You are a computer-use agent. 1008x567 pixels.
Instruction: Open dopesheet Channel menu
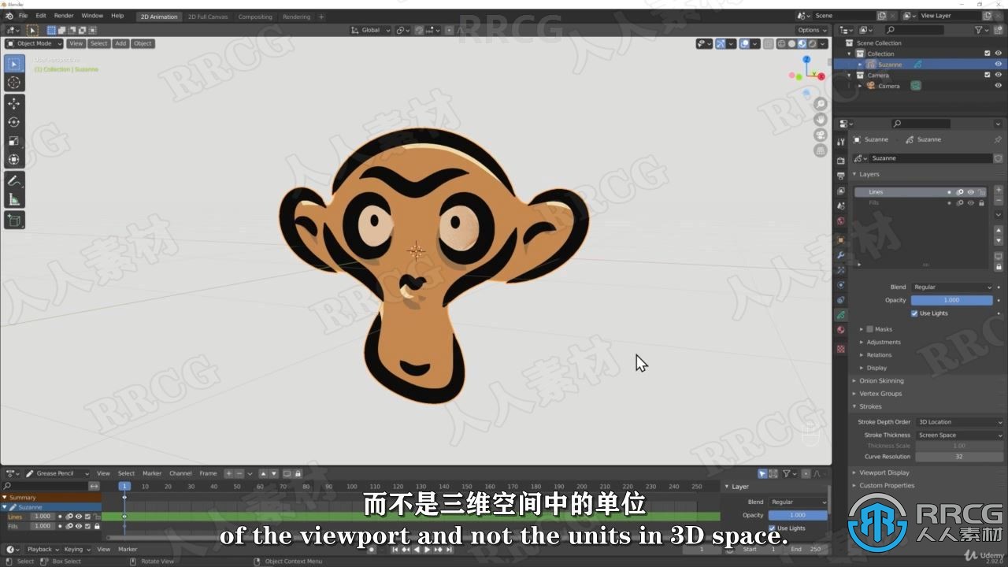[180, 473]
